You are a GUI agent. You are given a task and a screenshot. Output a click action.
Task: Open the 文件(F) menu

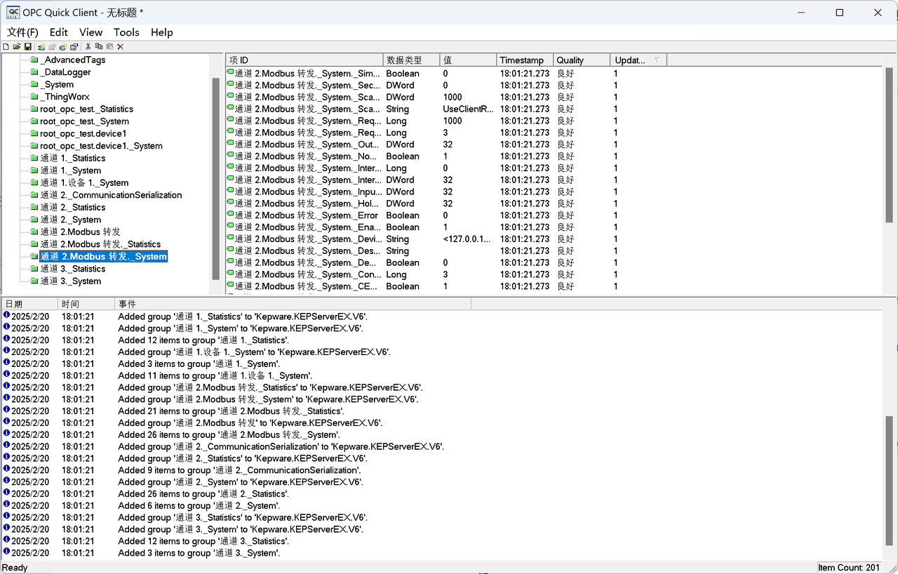click(22, 32)
